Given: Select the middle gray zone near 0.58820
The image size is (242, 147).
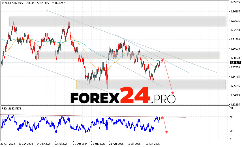Looking at the screenshot, I should click(x=129, y=55).
